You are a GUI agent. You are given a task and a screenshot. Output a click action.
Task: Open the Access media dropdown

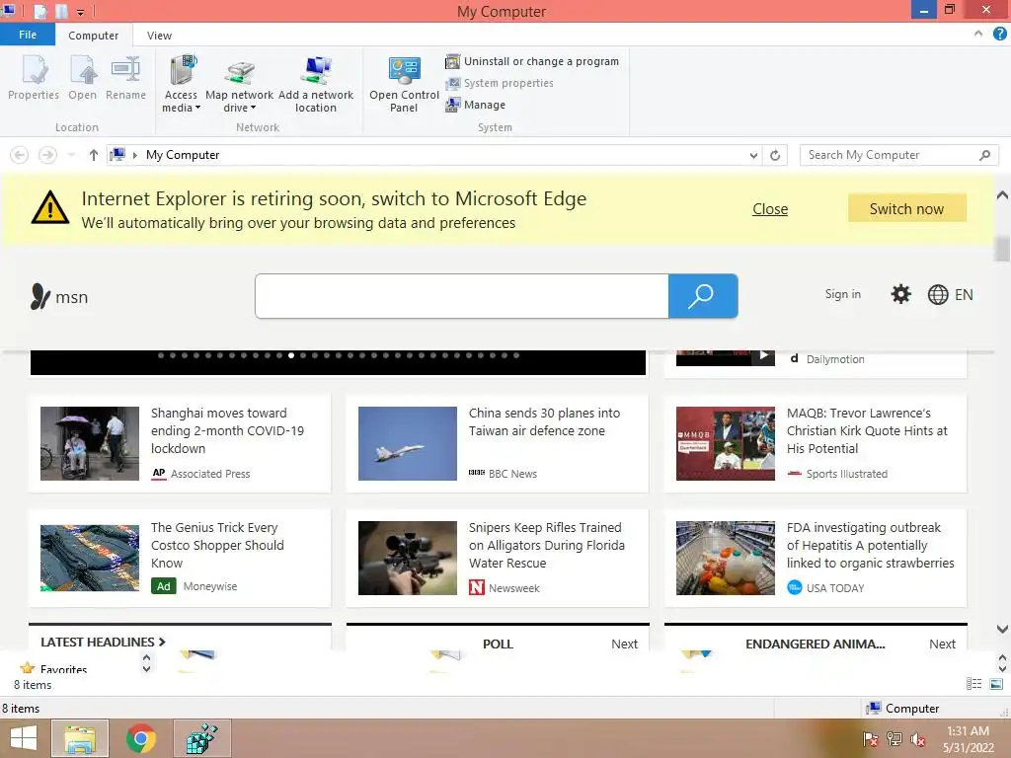(x=182, y=85)
